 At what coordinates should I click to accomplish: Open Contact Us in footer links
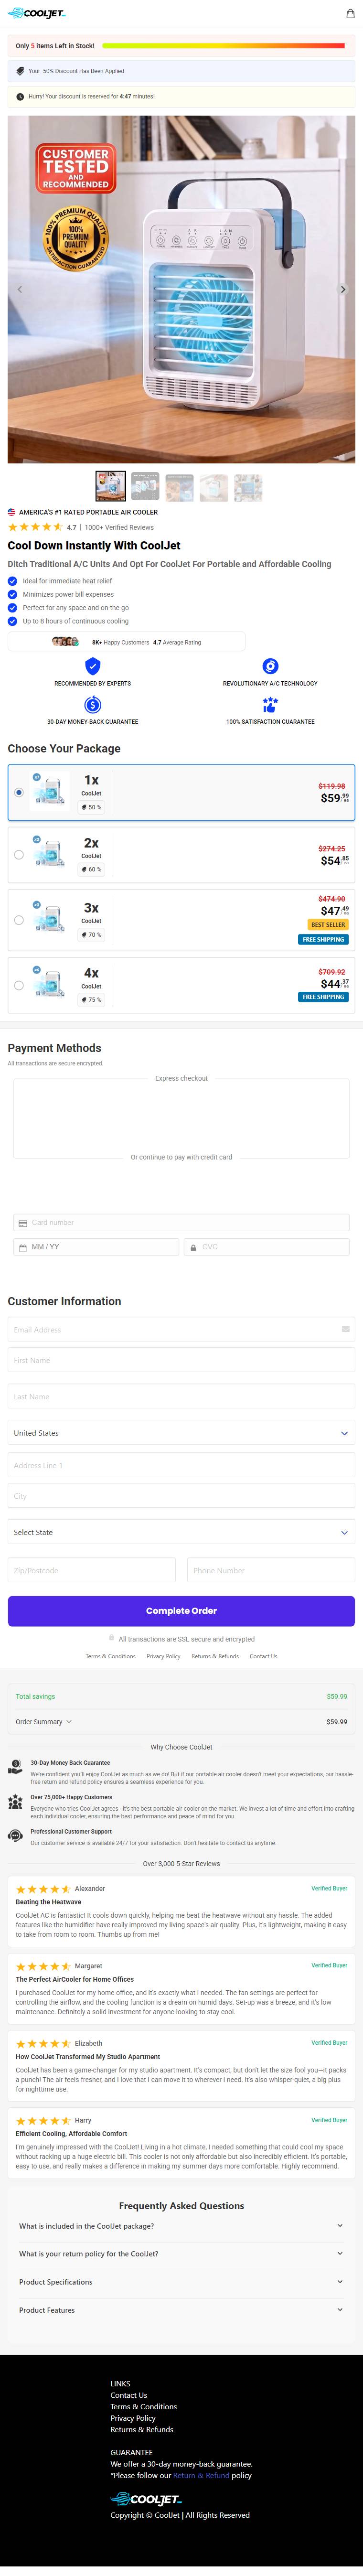128,2395
